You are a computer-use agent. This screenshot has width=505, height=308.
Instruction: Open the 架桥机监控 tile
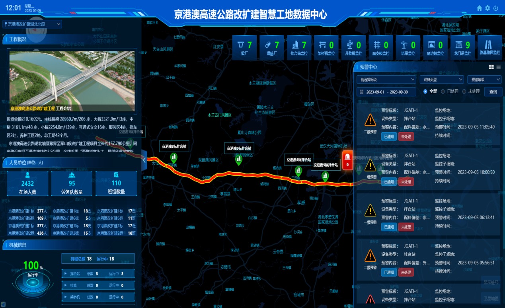(327, 48)
